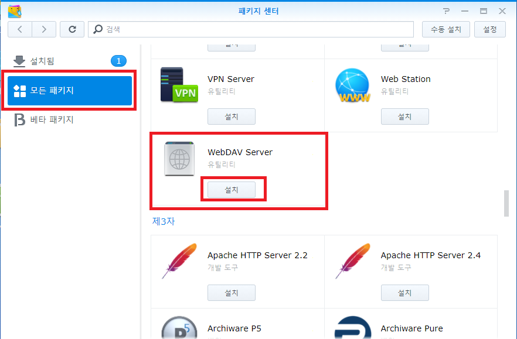Refresh the package list
Image resolution: width=517 pixels, height=339 pixels.
coord(72,29)
